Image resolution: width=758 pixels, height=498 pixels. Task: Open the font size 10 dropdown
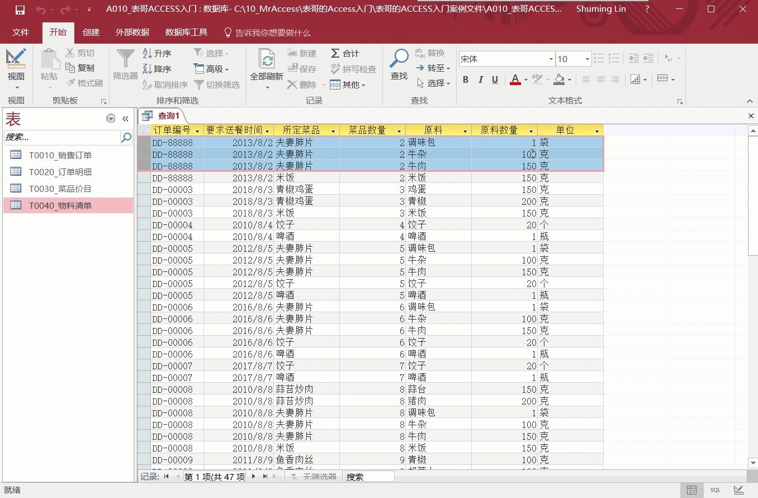(x=587, y=59)
